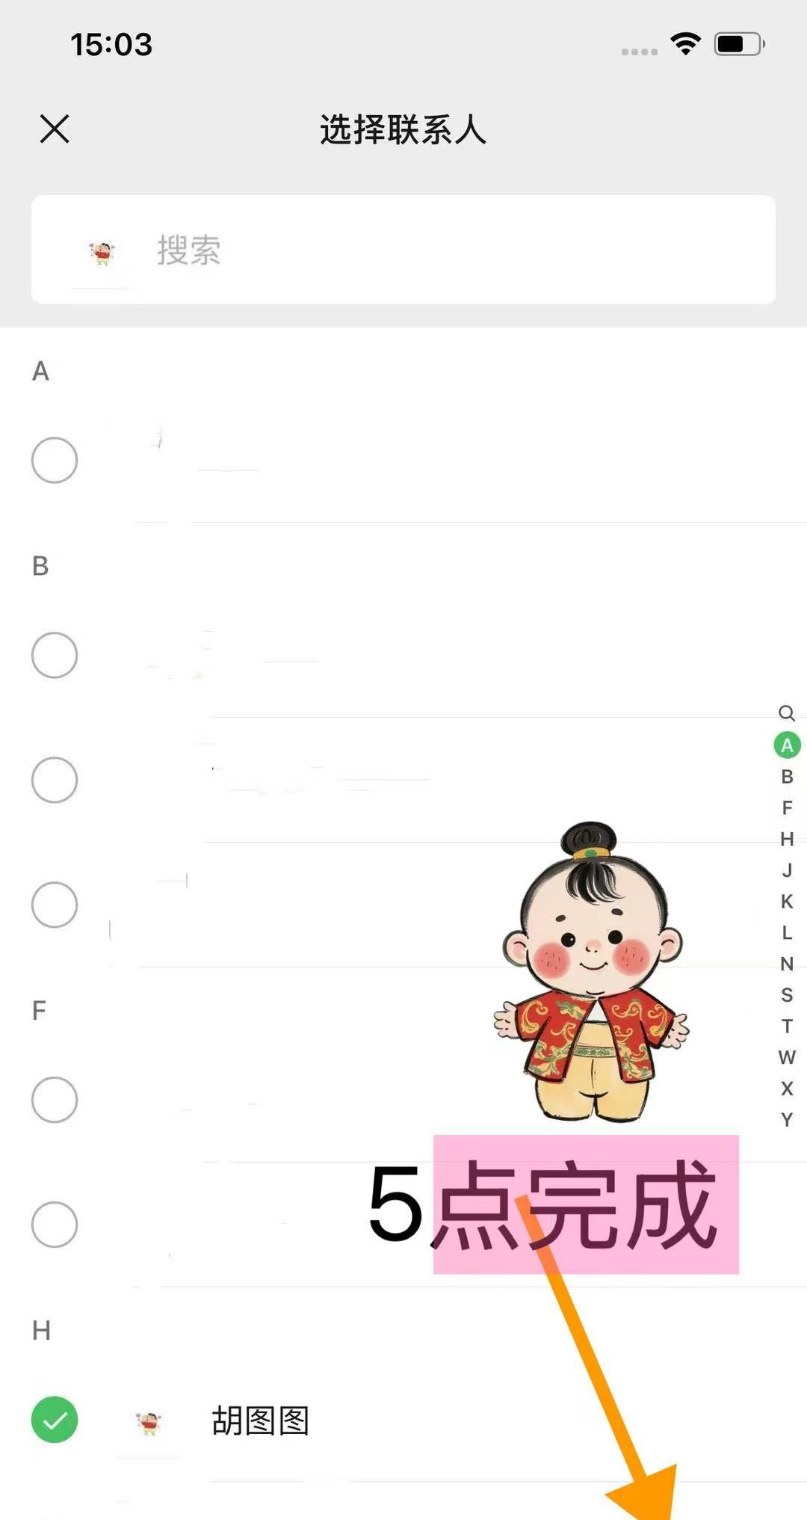807x1520 pixels.
Task: Jump to letter A in index
Action: pos(787,745)
